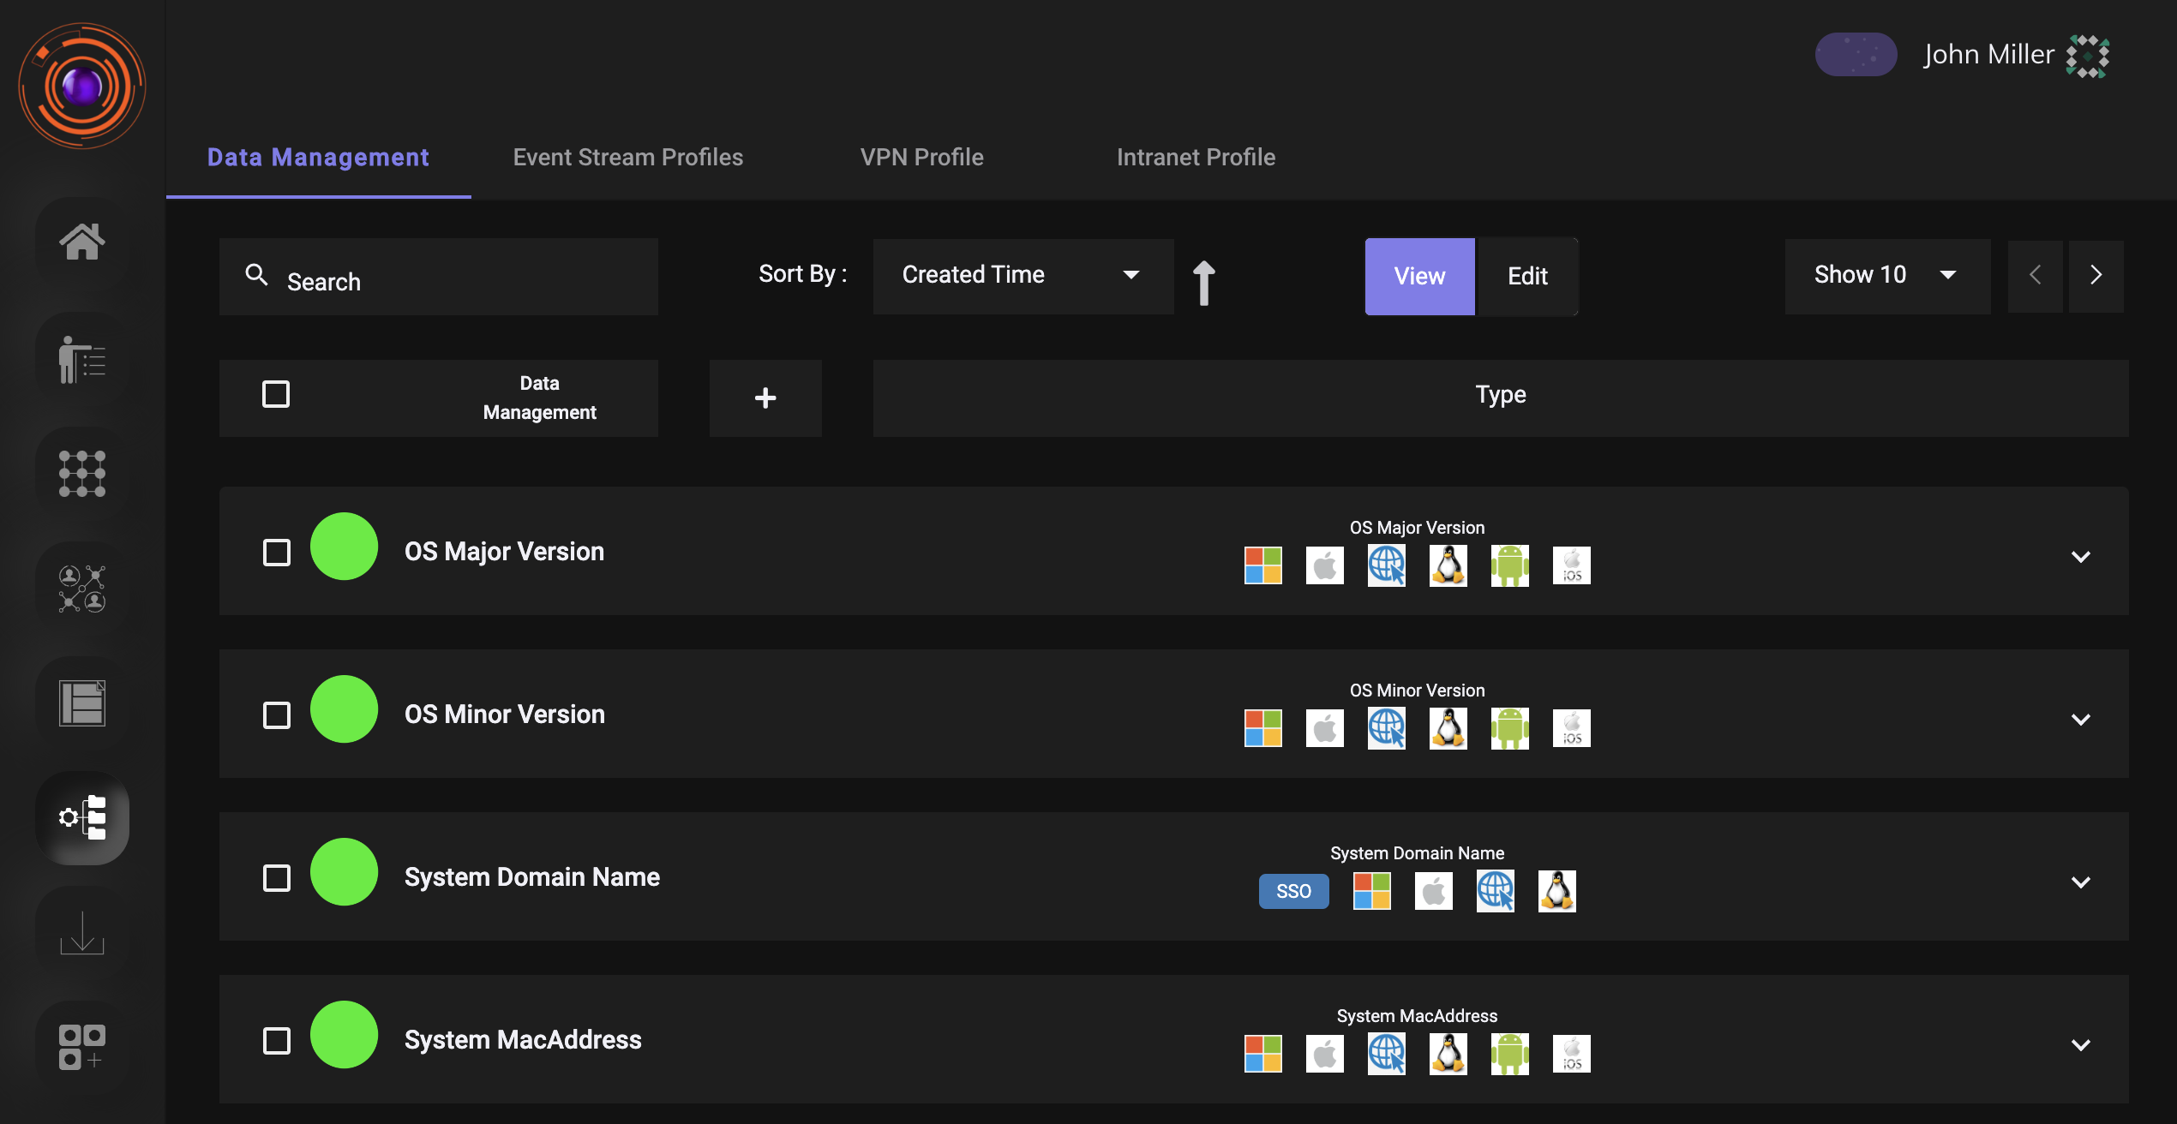Open the Home sidebar icon
This screenshot has height=1124, width=2177.
[82, 242]
